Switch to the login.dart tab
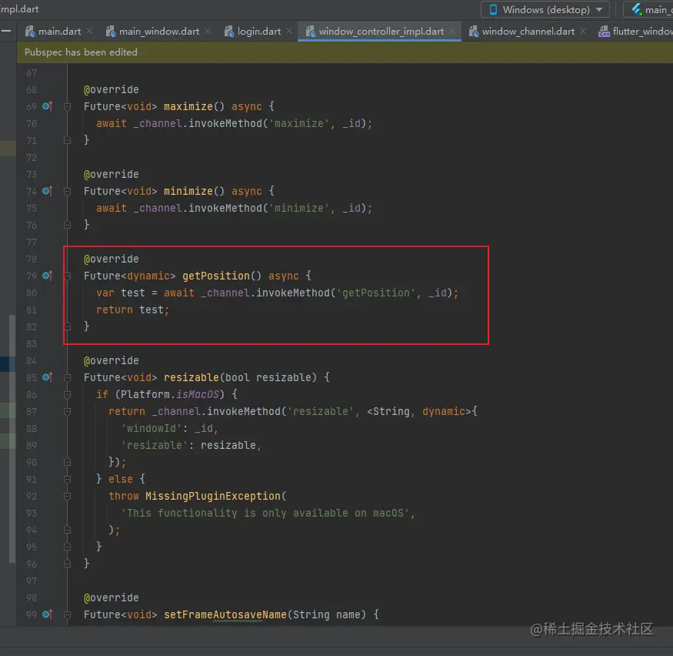 click(x=258, y=32)
